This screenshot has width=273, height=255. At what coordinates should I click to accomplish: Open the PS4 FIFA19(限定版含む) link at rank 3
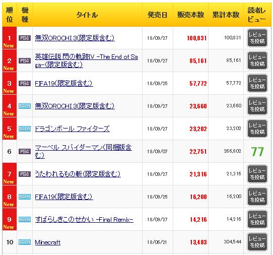click(x=64, y=83)
